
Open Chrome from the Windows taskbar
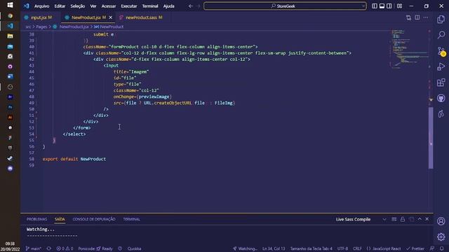pyautogui.click(x=10, y=15)
